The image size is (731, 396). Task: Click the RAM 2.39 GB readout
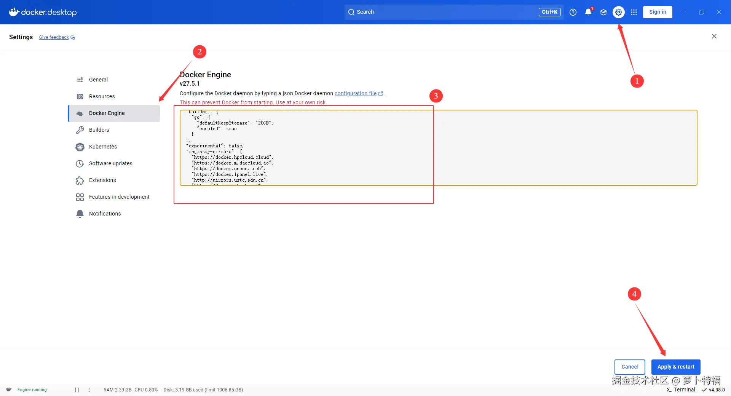[117, 390]
